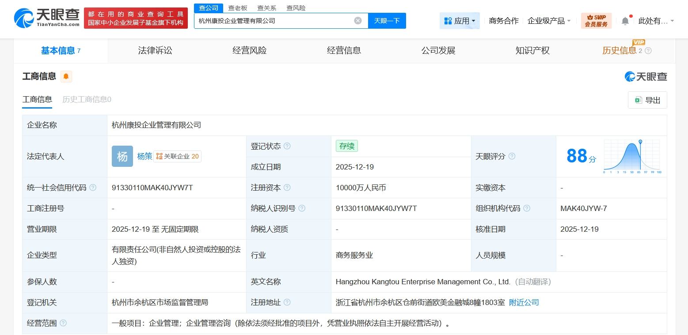The width and height of the screenshot is (688, 335).
Task: Click the 关联企业 20 badge
Action: point(178,156)
